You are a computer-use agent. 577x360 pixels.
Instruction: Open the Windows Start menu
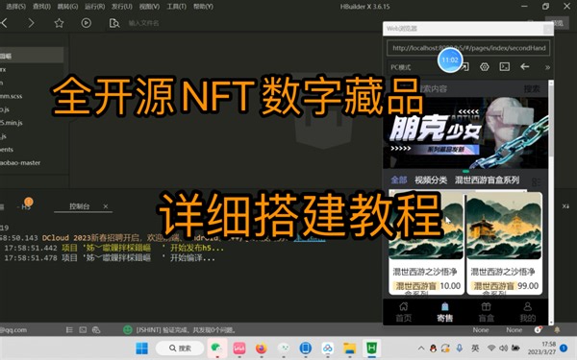point(141,348)
